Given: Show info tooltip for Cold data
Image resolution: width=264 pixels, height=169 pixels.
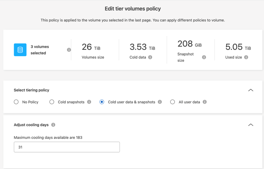Looking at the screenshot, I should click(150, 57).
